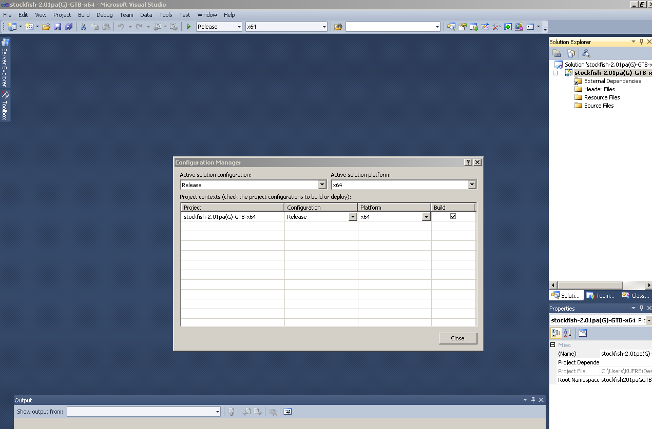The image size is (652, 429).
Task: Open the Build menu
Action: coord(84,15)
